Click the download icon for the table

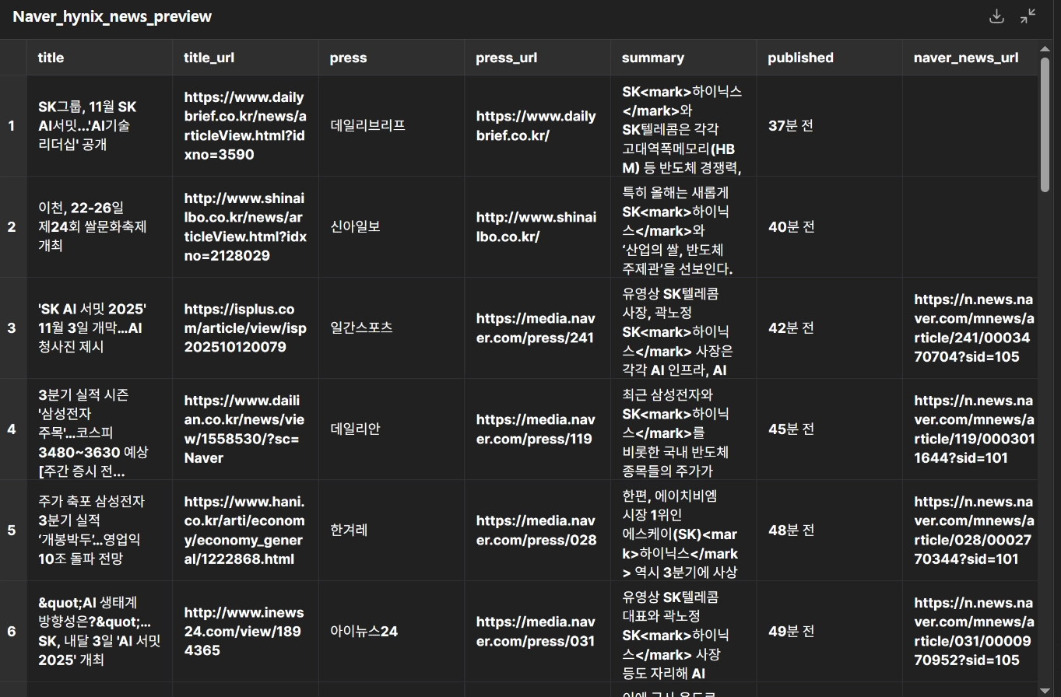[996, 16]
